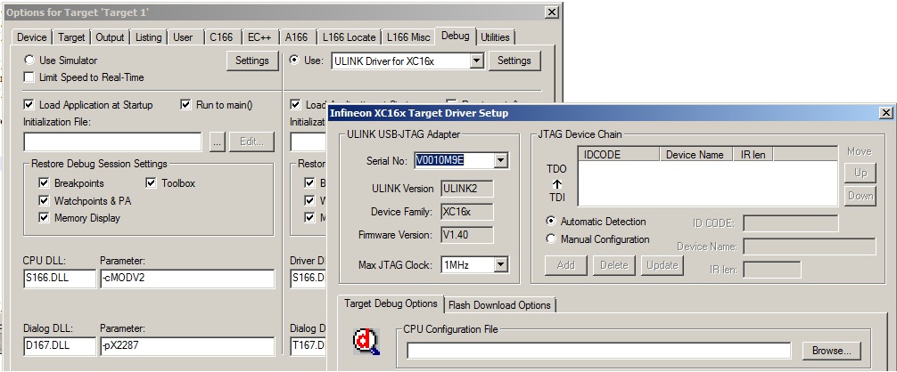Viewport: 897px width, 372px height.
Task: Select the Debug tab
Action: (x=456, y=36)
